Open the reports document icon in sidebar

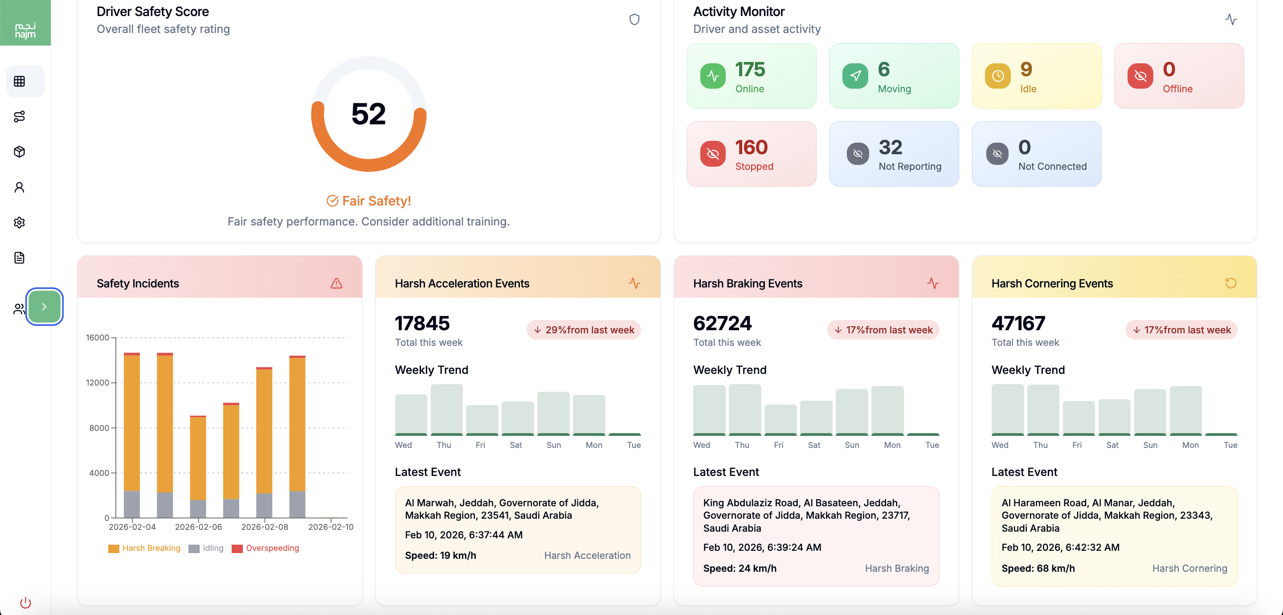click(x=19, y=258)
